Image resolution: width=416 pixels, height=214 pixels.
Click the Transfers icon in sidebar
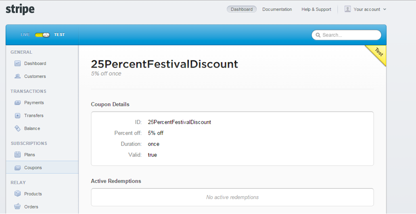click(17, 115)
